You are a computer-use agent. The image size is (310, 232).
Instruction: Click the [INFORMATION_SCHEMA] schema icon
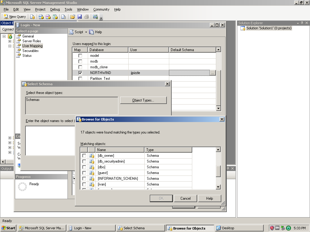pos(91,179)
